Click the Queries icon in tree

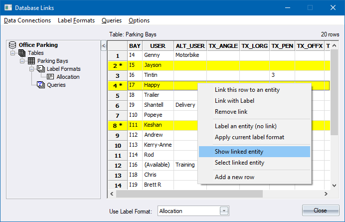pos(41,85)
